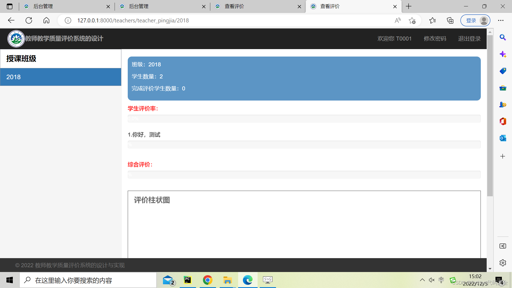Click the browser refresh icon
The height and width of the screenshot is (288, 512).
29,21
